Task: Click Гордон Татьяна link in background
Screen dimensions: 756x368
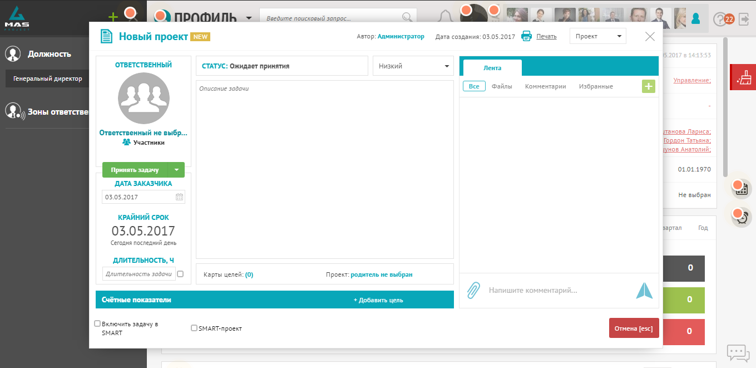Action: pyautogui.click(x=687, y=141)
